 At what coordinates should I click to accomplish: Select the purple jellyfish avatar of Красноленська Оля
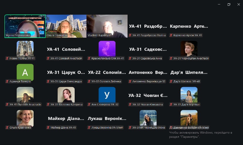point(107,48)
